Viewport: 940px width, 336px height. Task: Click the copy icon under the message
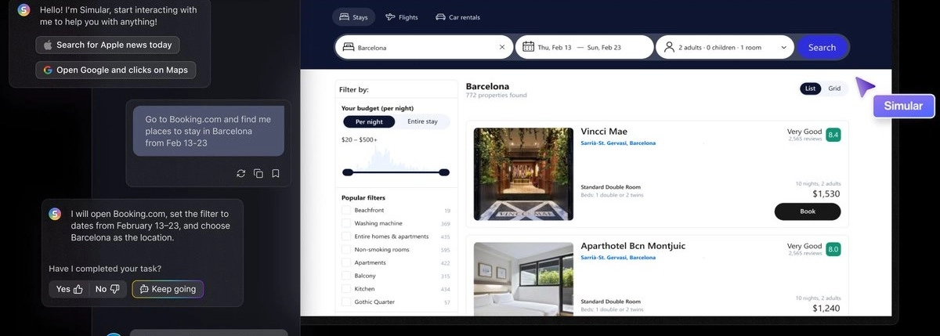[258, 173]
